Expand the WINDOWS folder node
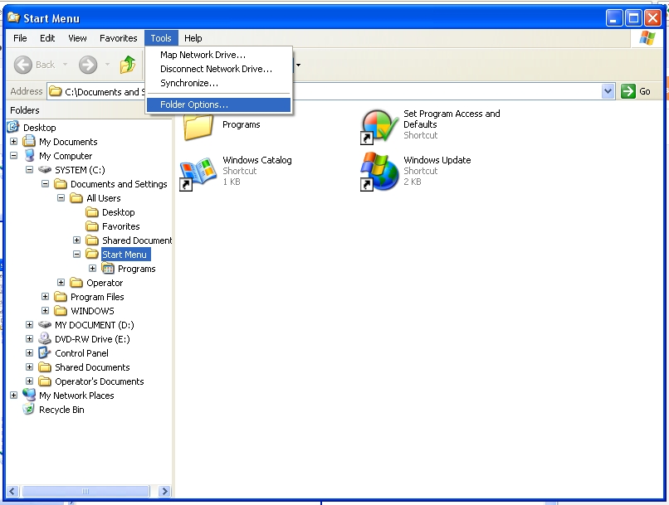Viewport: 669px width, 505px height. coord(45,310)
